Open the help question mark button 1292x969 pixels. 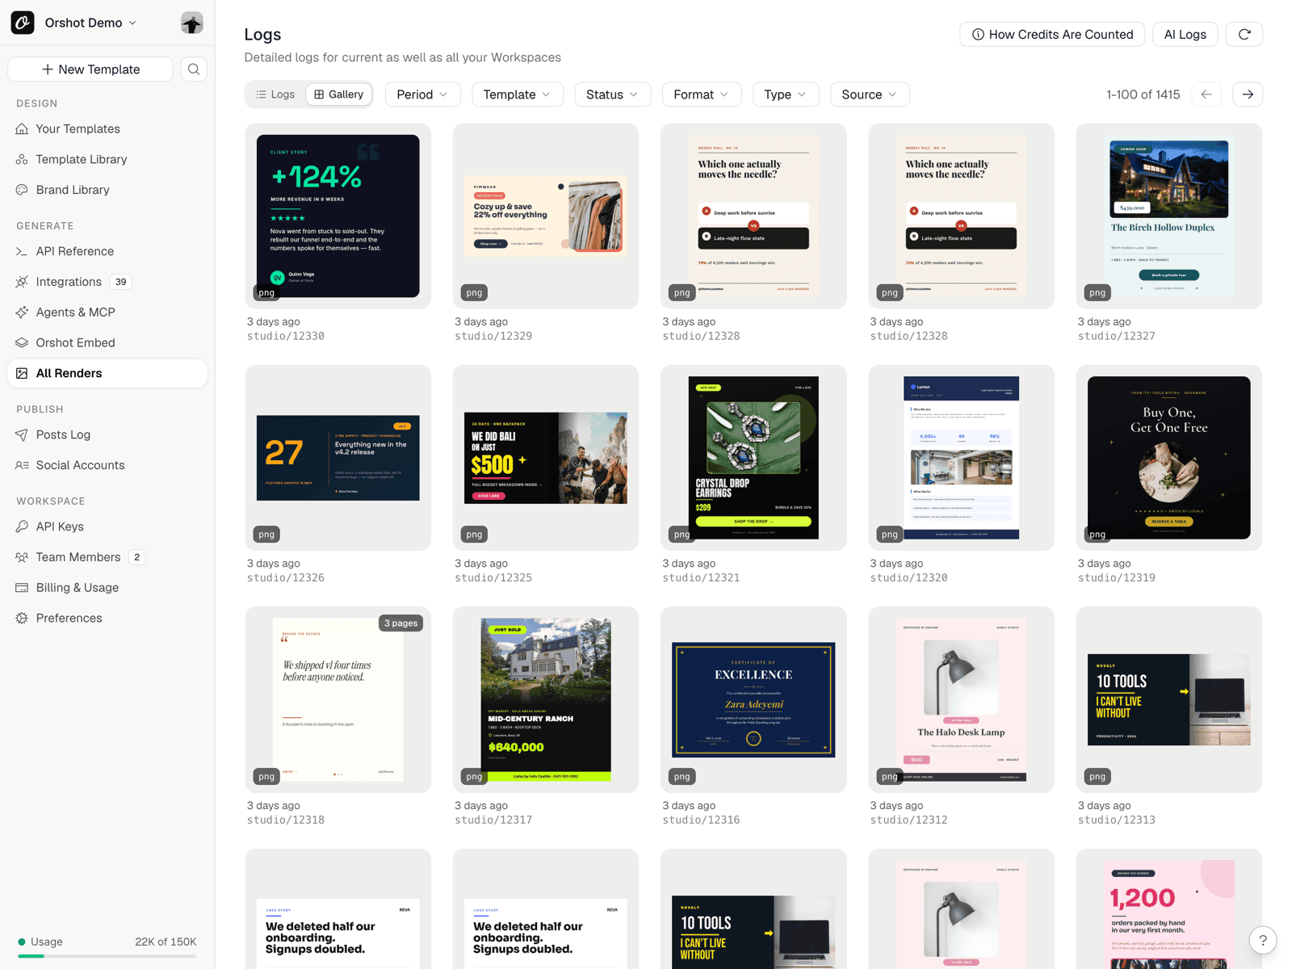pyautogui.click(x=1263, y=940)
